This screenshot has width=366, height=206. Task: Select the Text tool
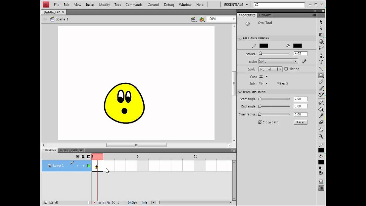tap(321, 62)
